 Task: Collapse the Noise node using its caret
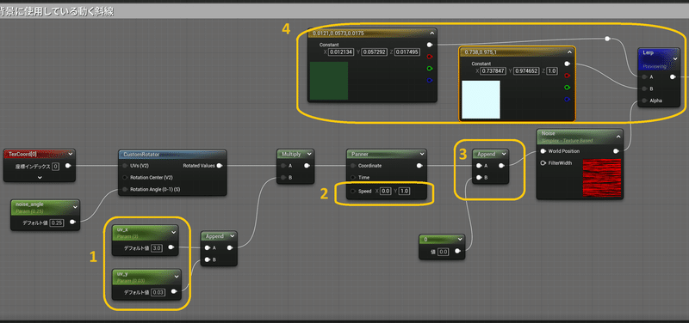[618, 137]
